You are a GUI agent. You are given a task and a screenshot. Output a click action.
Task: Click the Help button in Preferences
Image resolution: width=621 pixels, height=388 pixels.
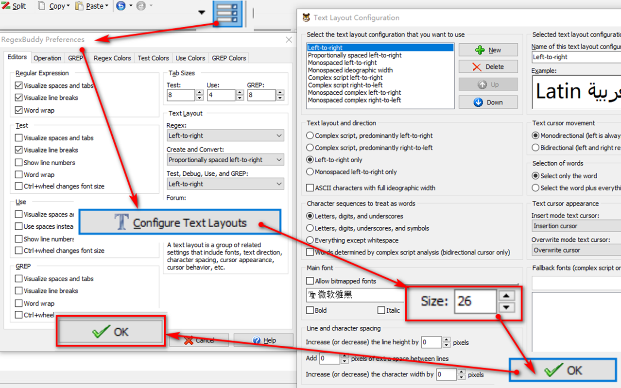(x=263, y=340)
